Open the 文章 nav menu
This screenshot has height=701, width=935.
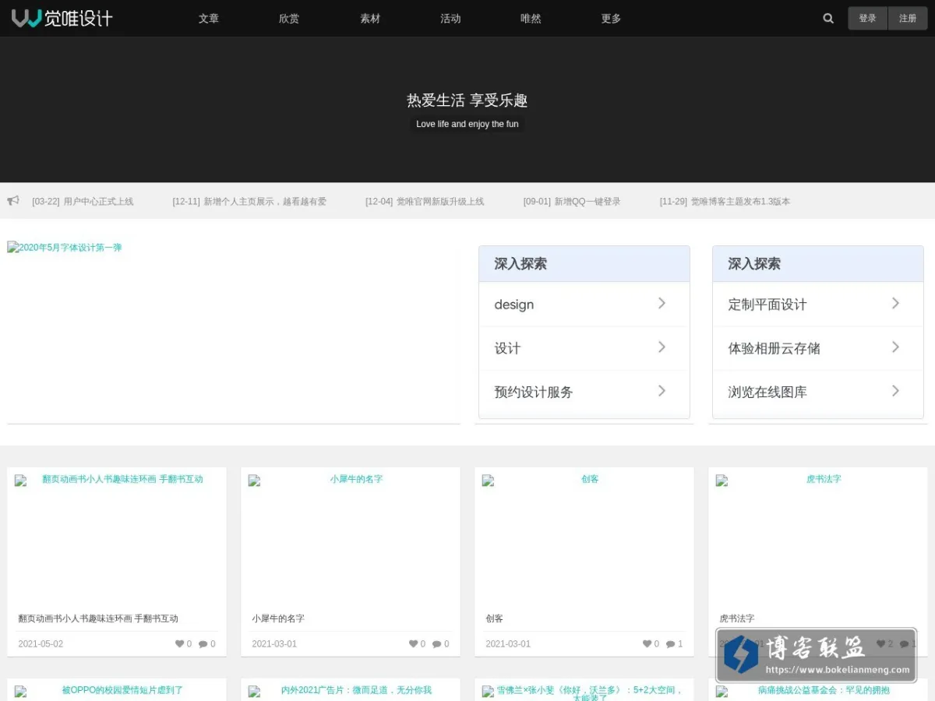[209, 19]
